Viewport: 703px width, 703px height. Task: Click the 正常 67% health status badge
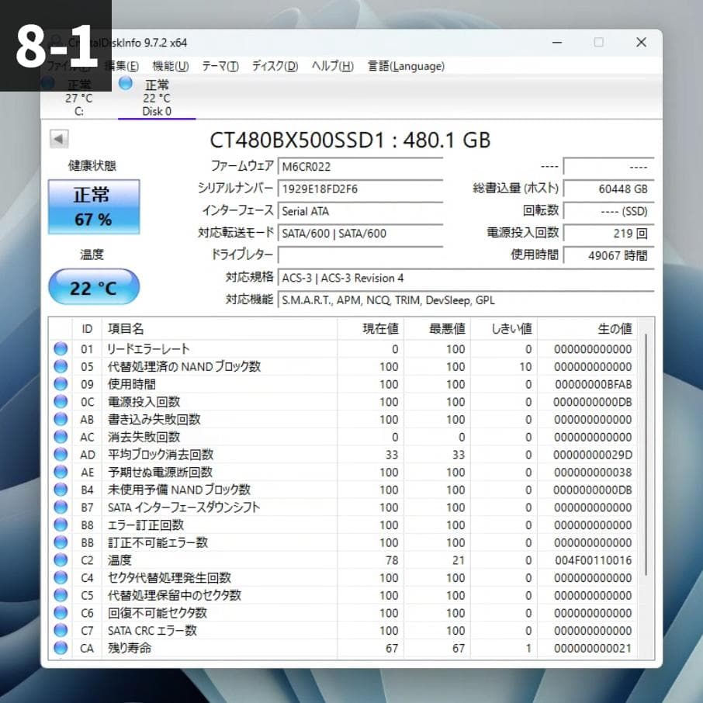93,206
